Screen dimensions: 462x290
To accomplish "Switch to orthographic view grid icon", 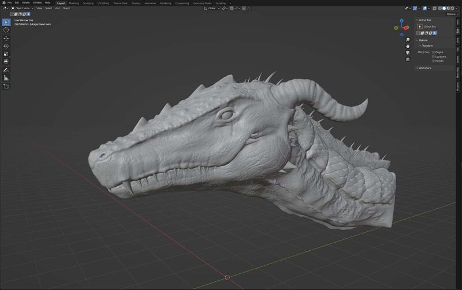I will coord(408,59).
